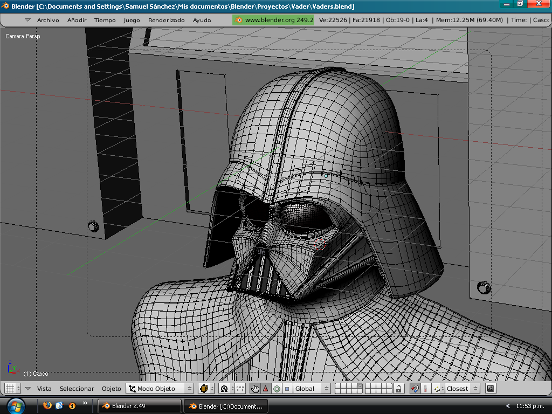Toggle the 3D transform manipulator hand button
Screen dimensions: 552x414
[255, 389]
